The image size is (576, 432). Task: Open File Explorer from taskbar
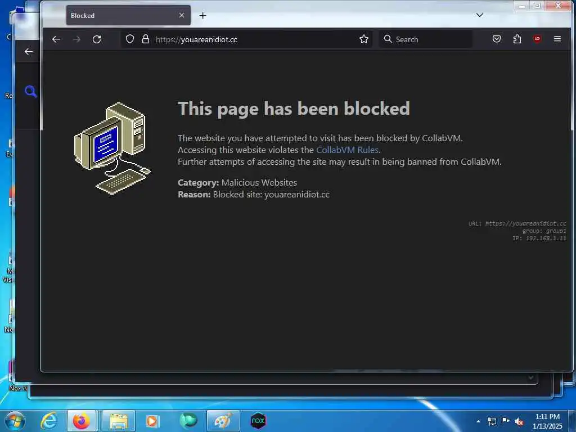coord(118,421)
